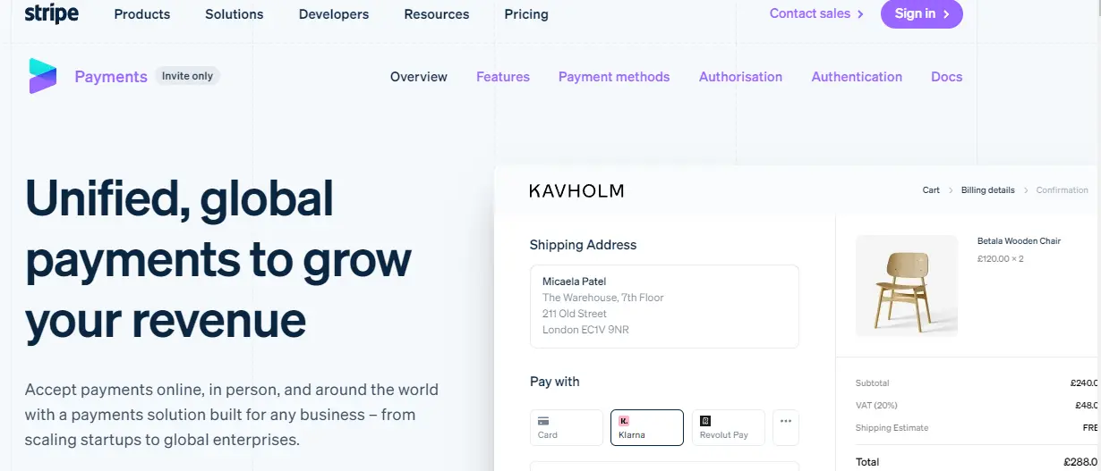Image resolution: width=1101 pixels, height=471 pixels.
Task: Click the Payments product logo icon
Action: 42,76
